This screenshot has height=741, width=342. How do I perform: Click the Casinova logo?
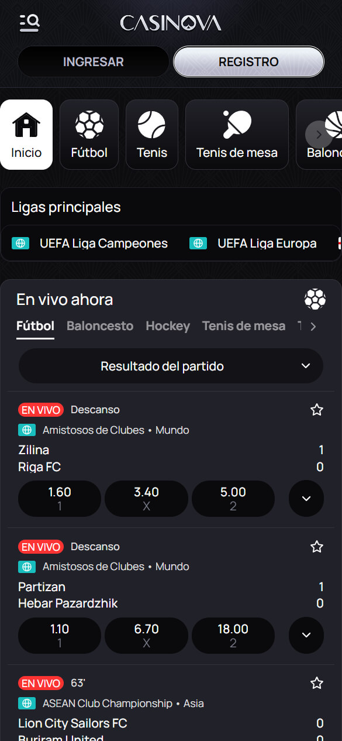(x=171, y=23)
